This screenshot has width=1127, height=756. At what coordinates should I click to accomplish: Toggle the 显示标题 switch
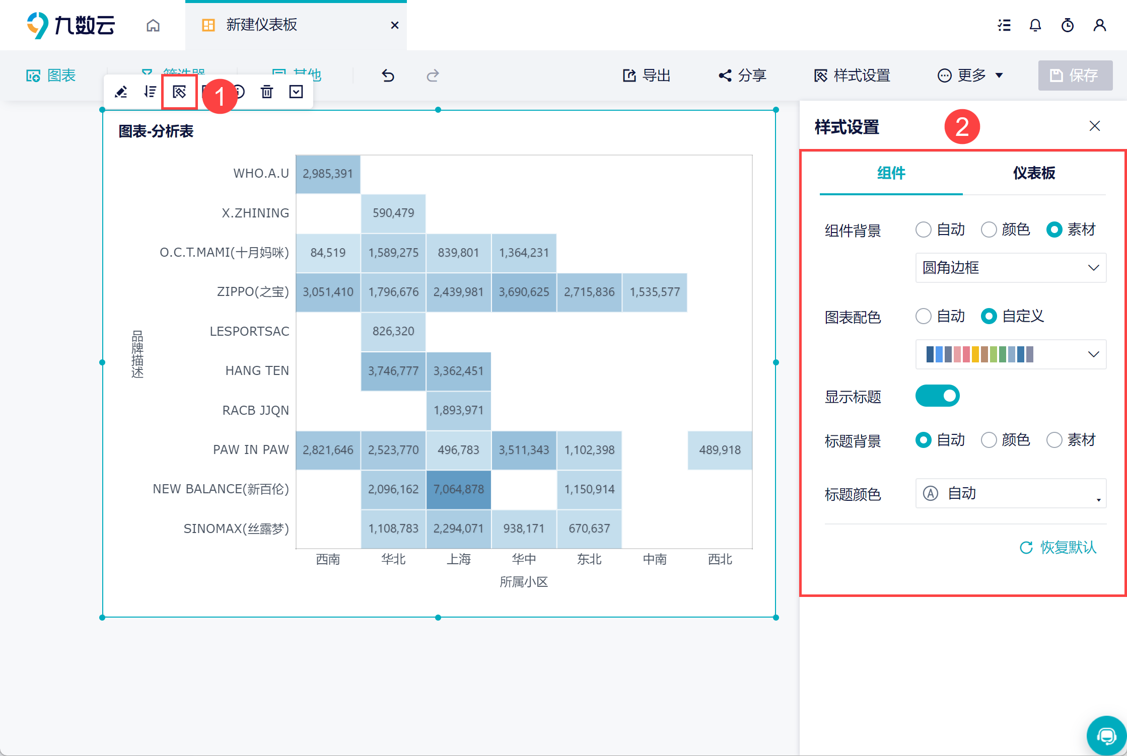pyautogui.click(x=937, y=396)
